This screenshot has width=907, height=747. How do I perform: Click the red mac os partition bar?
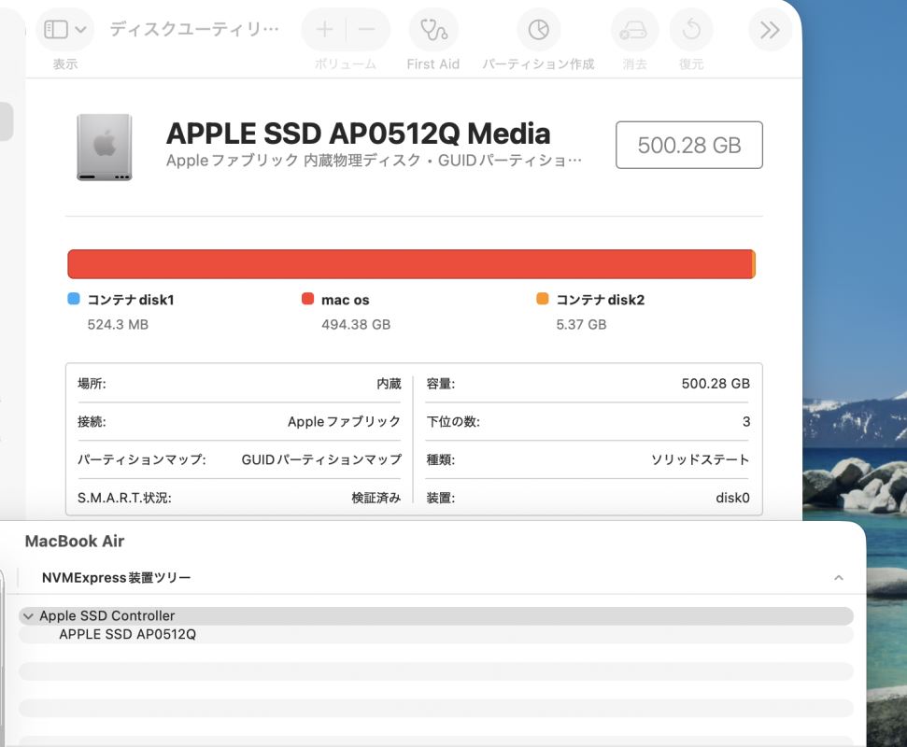pyautogui.click(x=409, y=264)
